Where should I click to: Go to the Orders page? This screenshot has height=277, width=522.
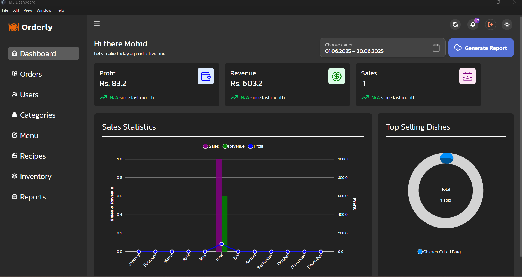click(x=31, y=74)
